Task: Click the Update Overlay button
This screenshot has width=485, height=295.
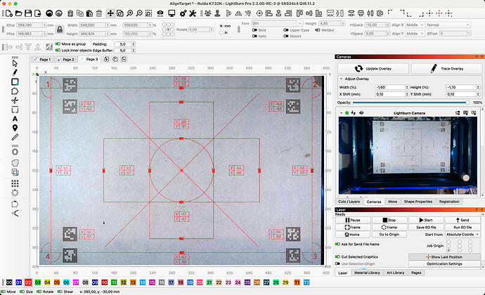Action: point(373,69)
